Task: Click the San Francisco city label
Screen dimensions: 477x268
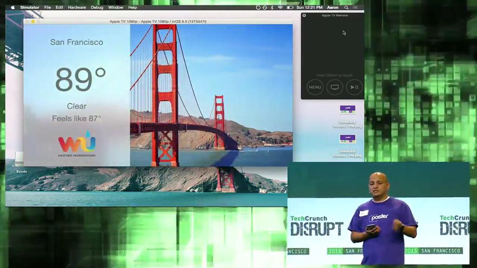Action: tap(77, 42)
